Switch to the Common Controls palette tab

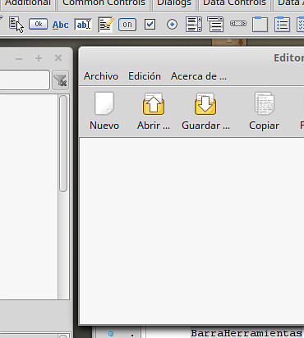click(104, 3)
